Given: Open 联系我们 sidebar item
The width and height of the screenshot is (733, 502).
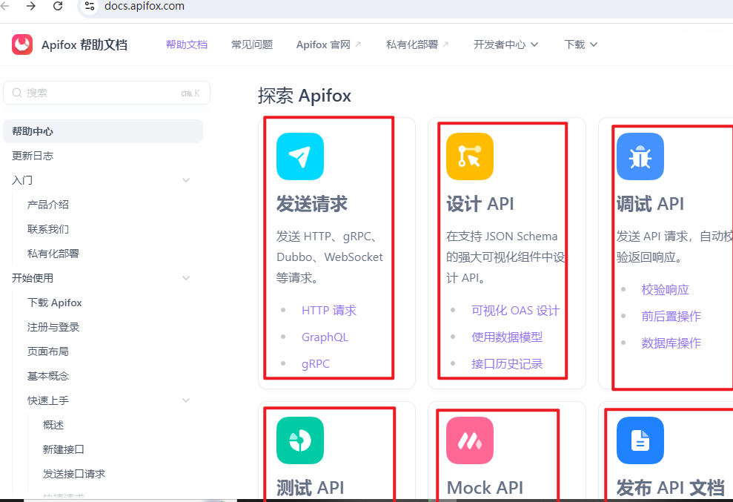Looking at the screenshot, I should (x=47, y=229).
